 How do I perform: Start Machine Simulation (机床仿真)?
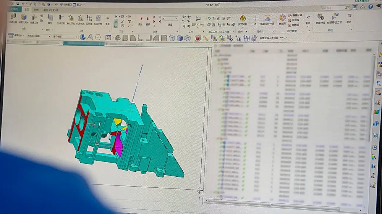coord(80,19)
